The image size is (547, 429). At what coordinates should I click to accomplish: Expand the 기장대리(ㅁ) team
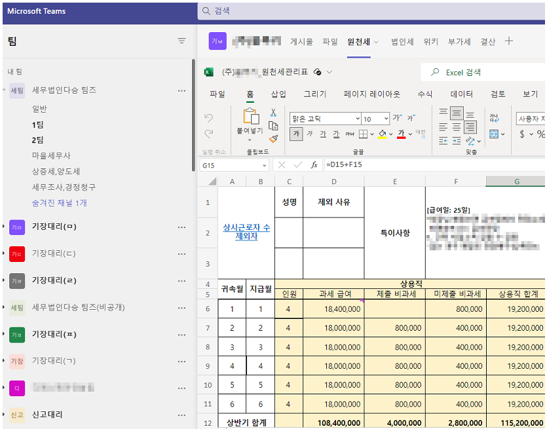click(3, 227)
